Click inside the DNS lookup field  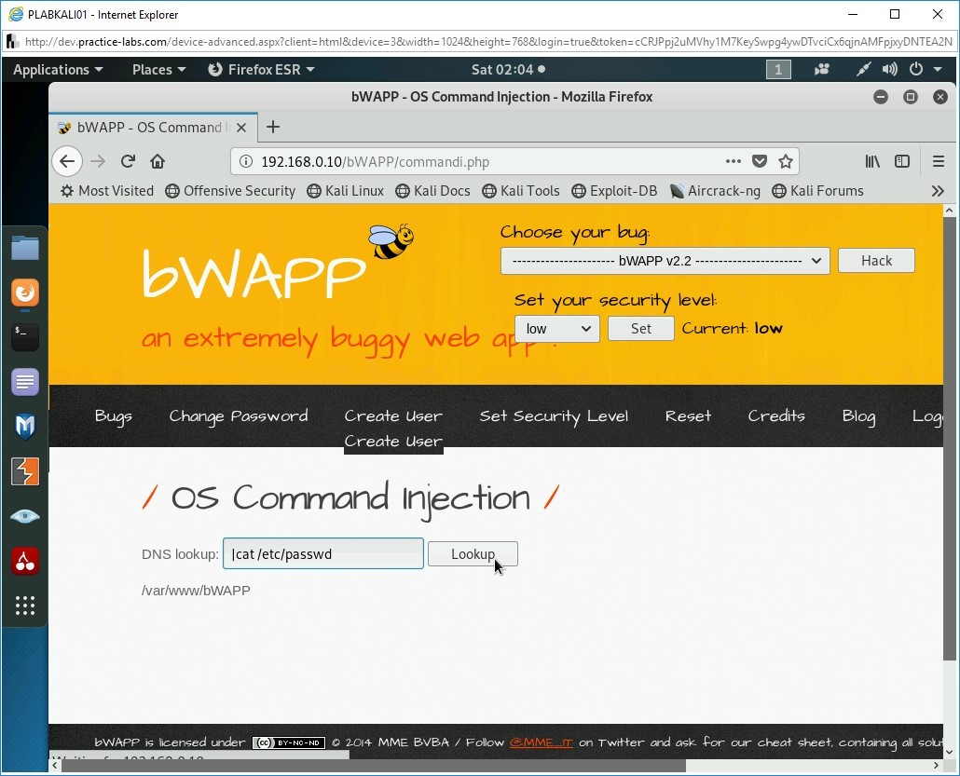(x=322, y=553)
